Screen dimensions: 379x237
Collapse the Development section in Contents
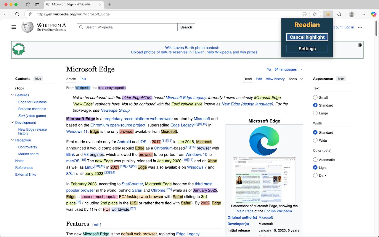click(x=12, y=122)
